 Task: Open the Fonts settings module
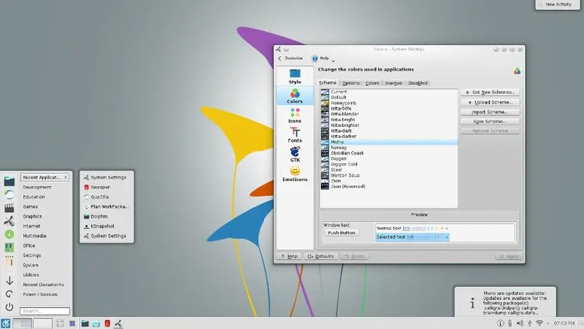pos(295,135)
